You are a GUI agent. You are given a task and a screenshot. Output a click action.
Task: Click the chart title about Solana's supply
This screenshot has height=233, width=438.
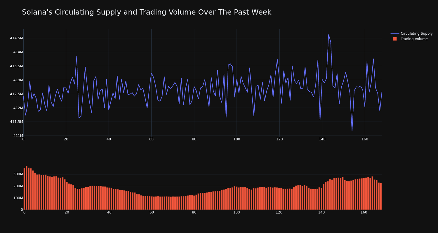[147, 12]
